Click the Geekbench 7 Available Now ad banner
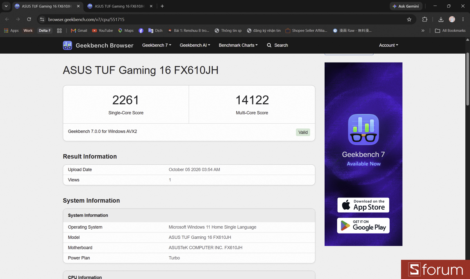 coord(363,154)
